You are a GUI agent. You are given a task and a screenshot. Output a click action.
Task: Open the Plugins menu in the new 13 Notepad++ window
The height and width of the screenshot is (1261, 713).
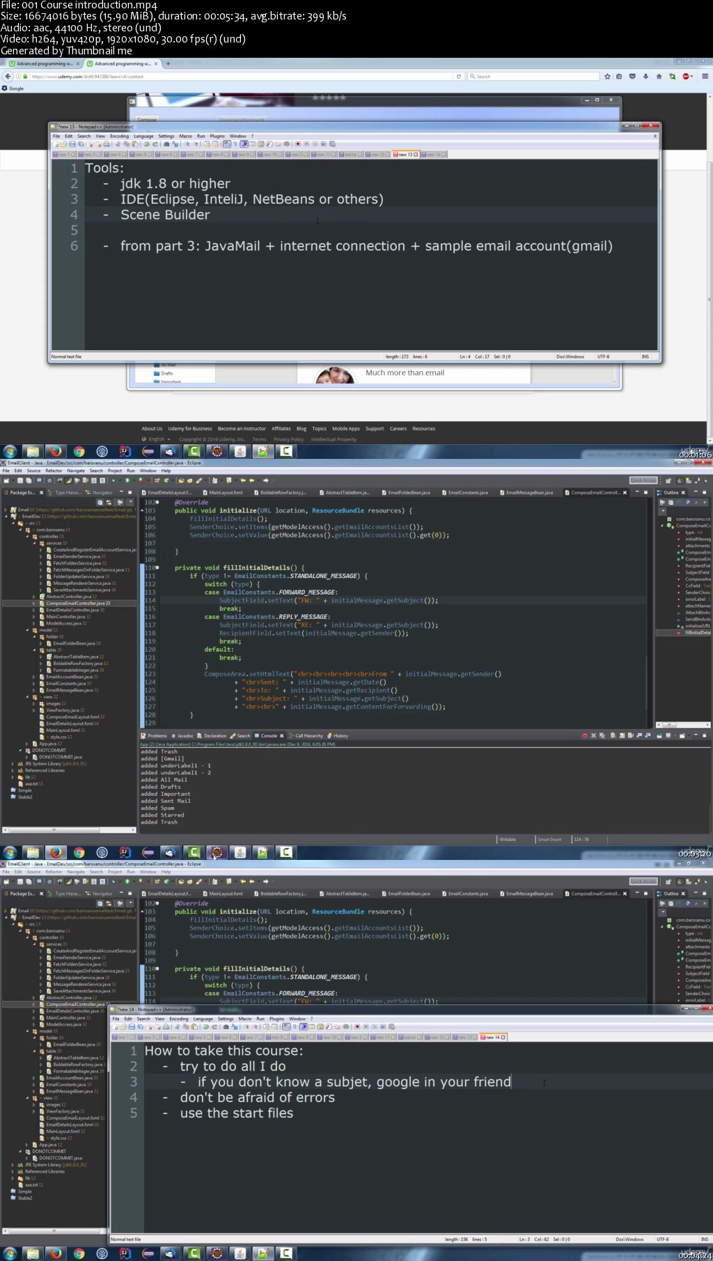tap(217, 136)
